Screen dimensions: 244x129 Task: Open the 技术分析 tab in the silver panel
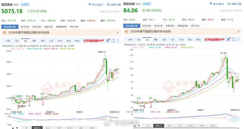point(147,26)
